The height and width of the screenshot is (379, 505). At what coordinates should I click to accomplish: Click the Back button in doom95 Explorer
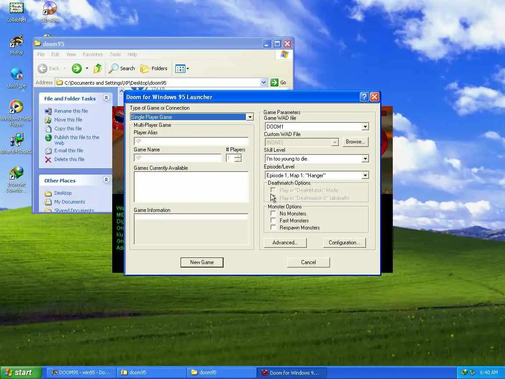pos(49,68)
